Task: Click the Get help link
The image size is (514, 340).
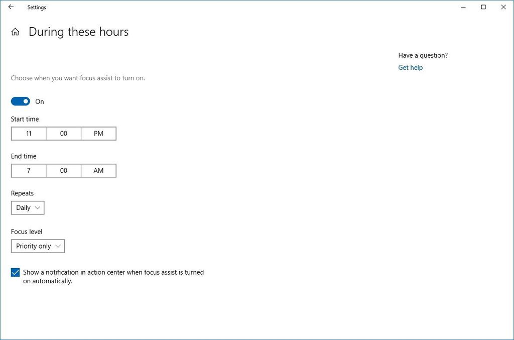Action: click(x=410, y=67)
